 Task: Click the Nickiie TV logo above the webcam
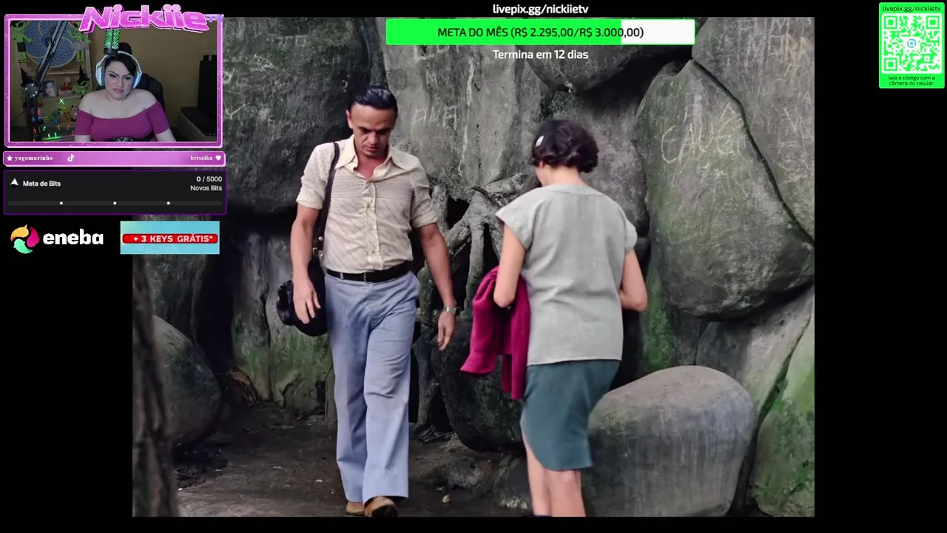click(152, 19)
